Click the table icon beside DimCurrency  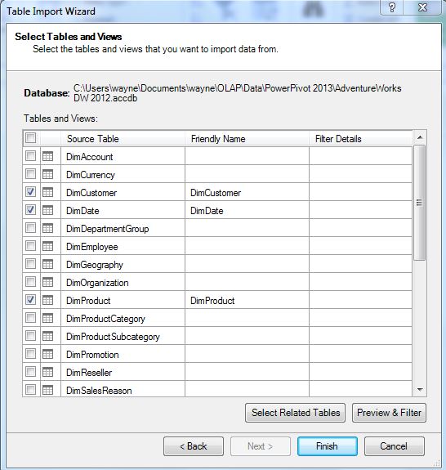pos(47,174)
